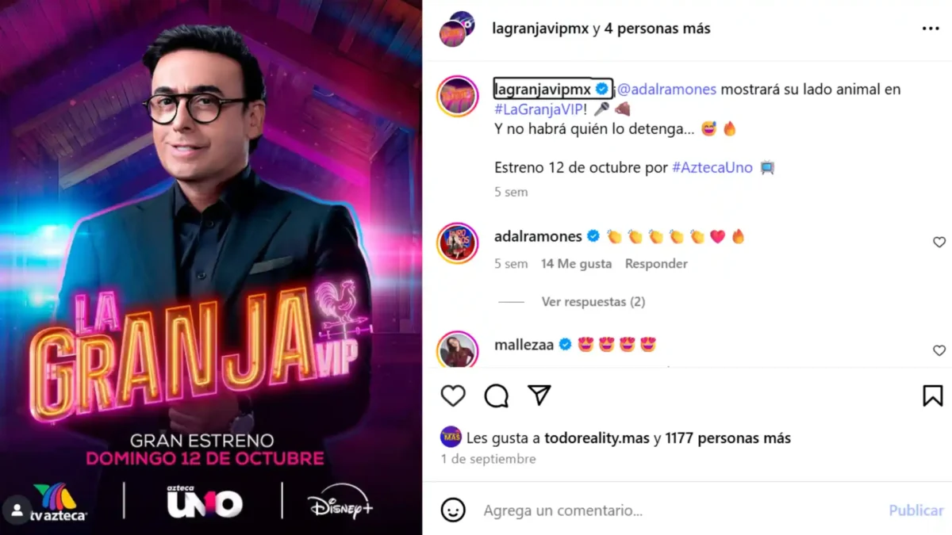Open the lagranjavipmx profile picture in the caption
The height and width of the screenshot is (535, 952).
pyautogui.click(x=458, y=96)
